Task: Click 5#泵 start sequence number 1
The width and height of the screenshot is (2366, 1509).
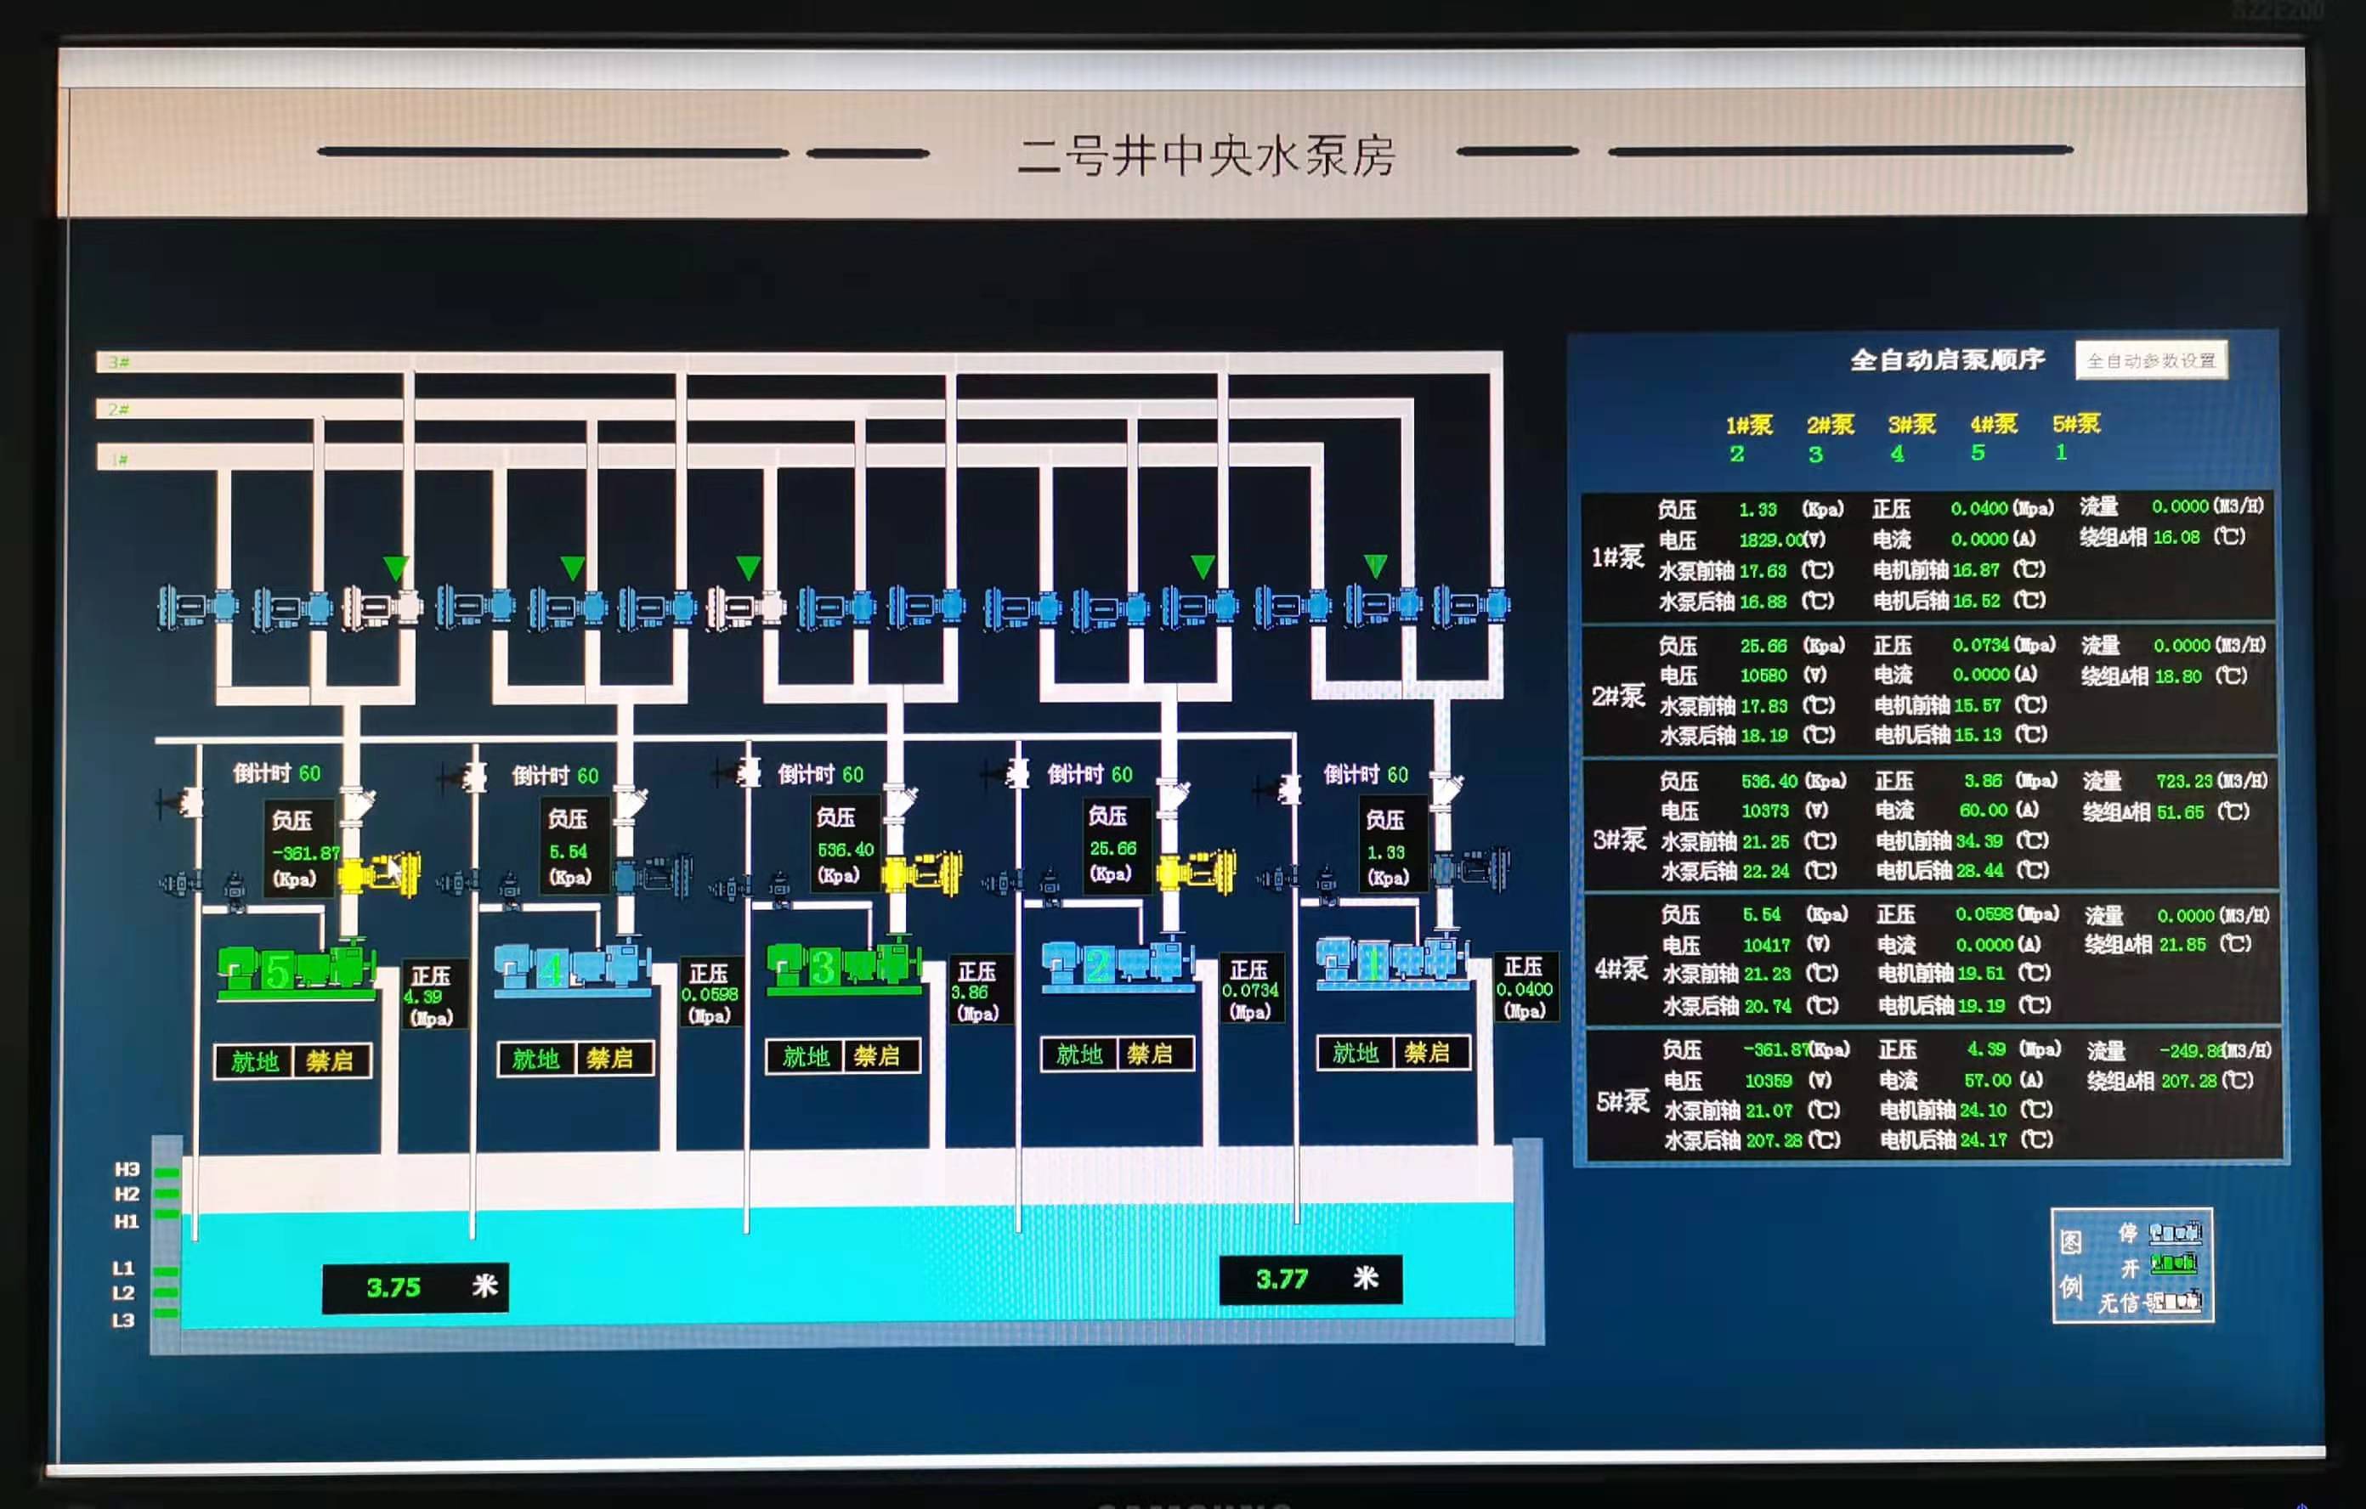Action: (2060, 452)
